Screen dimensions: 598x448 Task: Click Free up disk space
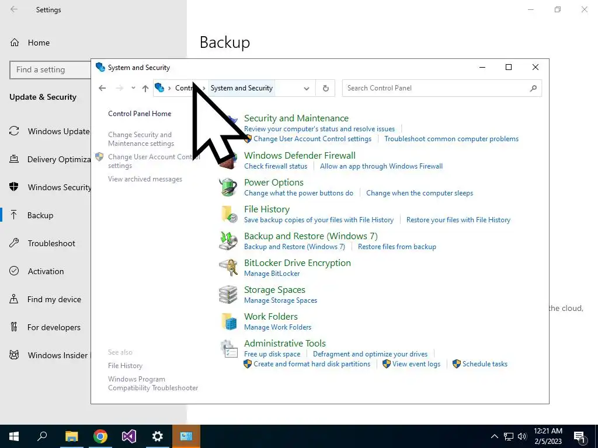(x=272, y=354)
